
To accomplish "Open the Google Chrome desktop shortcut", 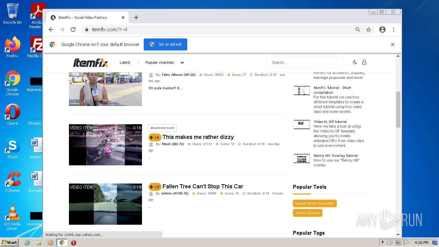I will (x=12, y=83).
